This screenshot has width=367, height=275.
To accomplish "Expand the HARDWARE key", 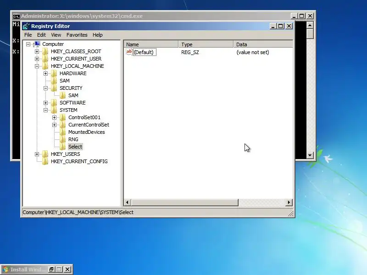I will (x=45, y=73).
